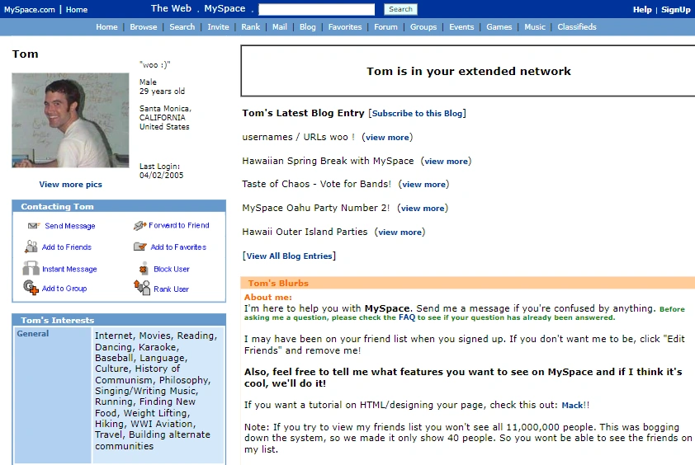The image size is (695, 465).
Task: Open the Favorites navigation item
Action: click(x=345, y=27)
